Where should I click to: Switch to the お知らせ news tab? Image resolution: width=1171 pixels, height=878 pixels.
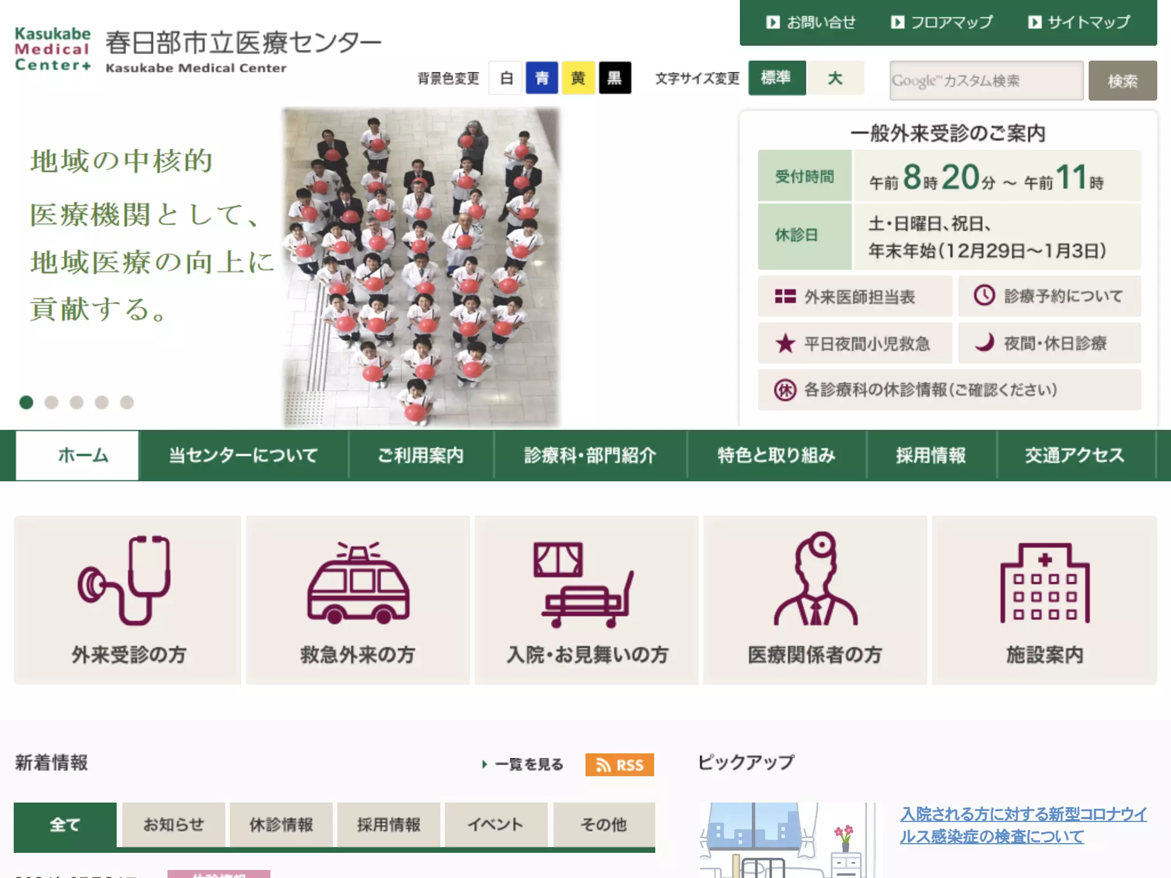pyautogui.click(x=173, y=825)
